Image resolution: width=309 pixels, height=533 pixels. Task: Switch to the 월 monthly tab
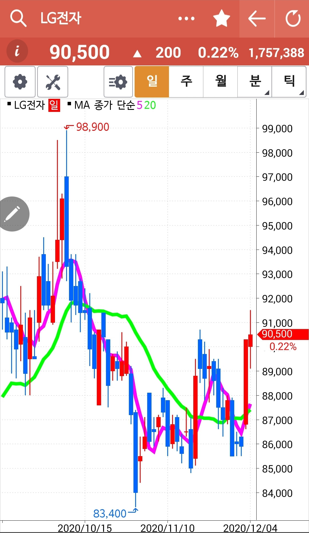221,82
